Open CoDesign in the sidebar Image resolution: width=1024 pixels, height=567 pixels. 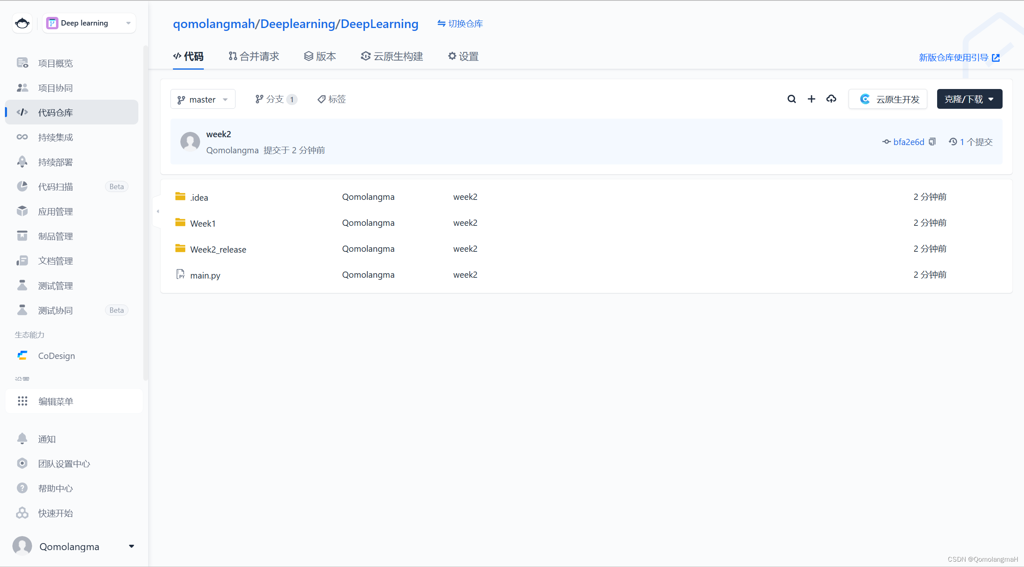tap(56, 356)
